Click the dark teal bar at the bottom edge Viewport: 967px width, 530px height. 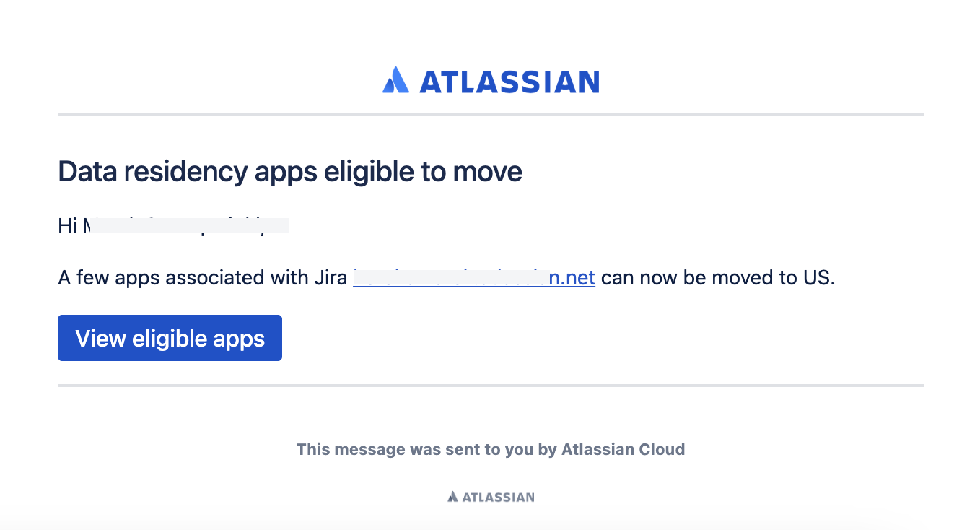click(x=483, y=526)
